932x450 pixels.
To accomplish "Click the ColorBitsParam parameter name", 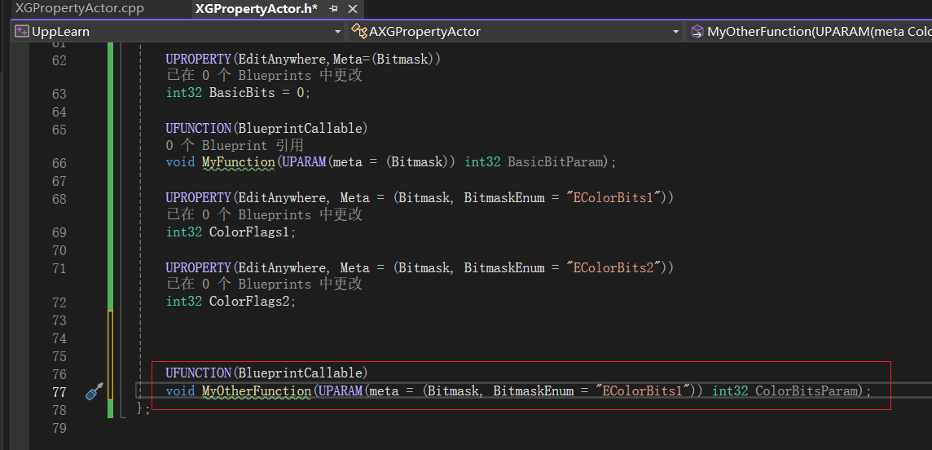I will (x=806, y=391).
